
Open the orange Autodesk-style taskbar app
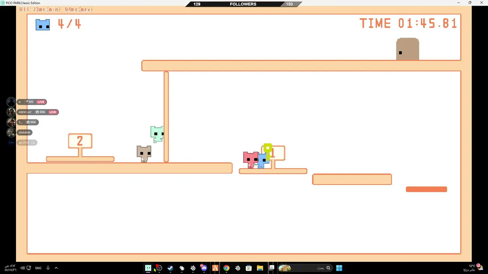point(215,268)
